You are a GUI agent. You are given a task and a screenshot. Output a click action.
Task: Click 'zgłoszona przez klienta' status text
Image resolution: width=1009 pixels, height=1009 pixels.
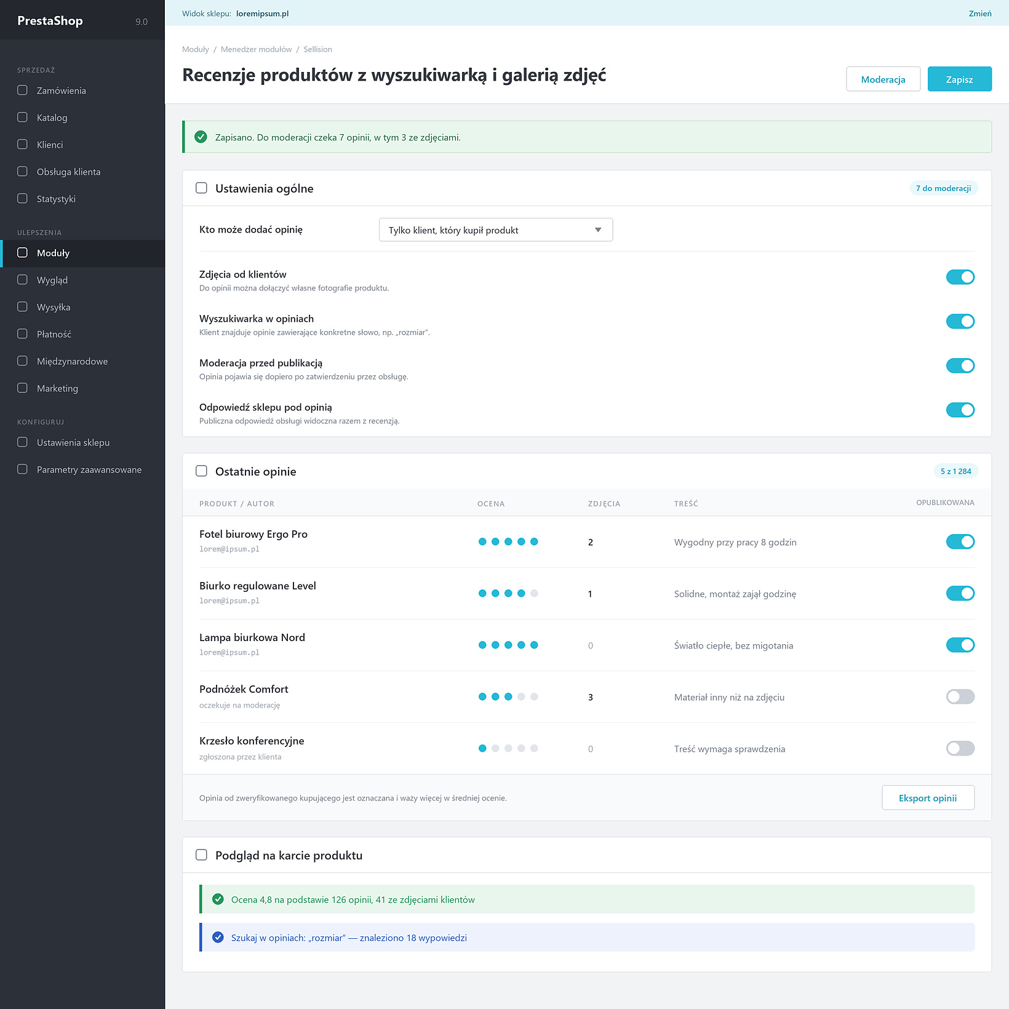[240, 757]
